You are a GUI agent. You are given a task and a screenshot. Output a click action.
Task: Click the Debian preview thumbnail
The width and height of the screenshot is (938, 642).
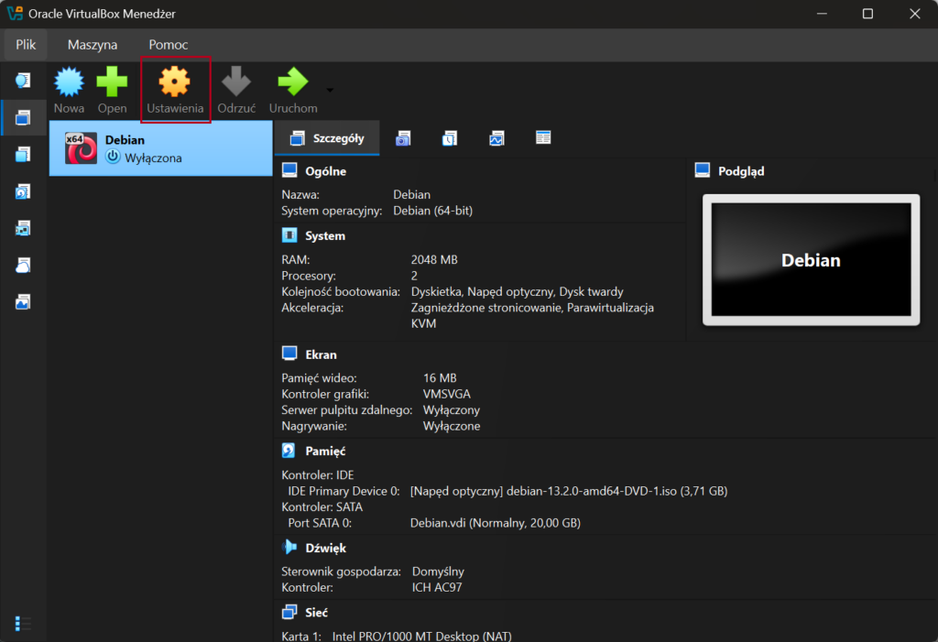tap(811, 260)
